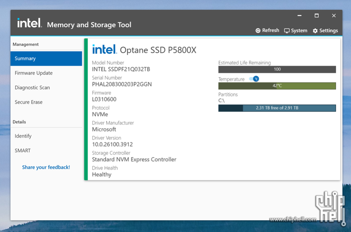This screenshot has width=351, height=232.
Task: Click the 42°C temperature bar
Action: [277, 86]
